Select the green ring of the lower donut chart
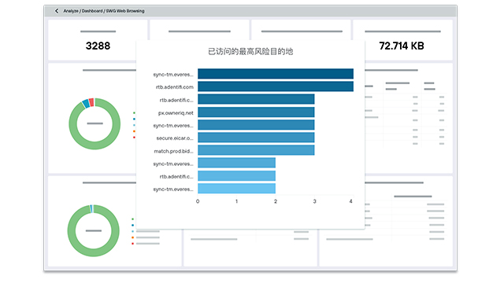The height and width of the screenshot is (283, 504). [93, 252]
